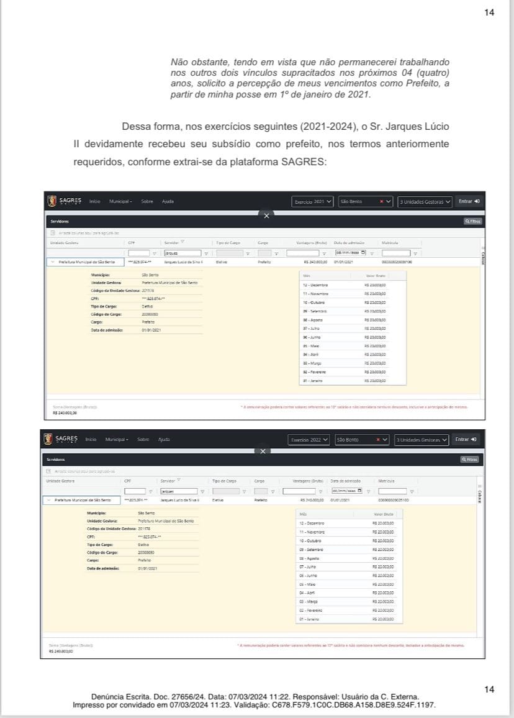Close panel with X in 2022 screenshot
This screenshot has height=718, width=514.
coord(263,451)
